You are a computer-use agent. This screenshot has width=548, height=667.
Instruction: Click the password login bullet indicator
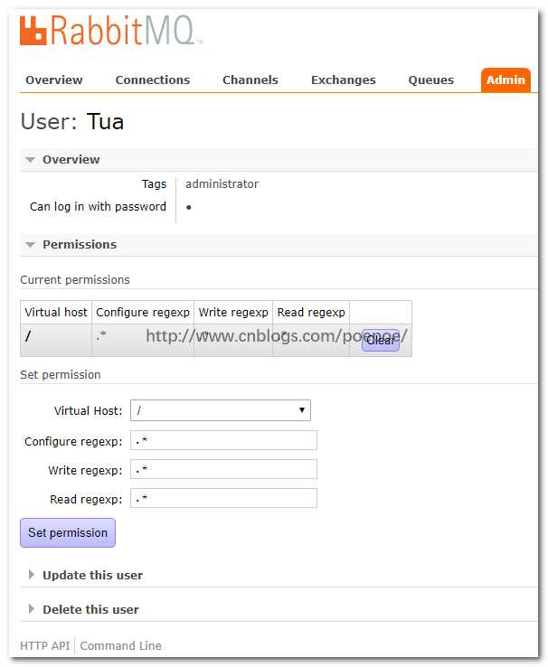(x=188, y=207)
